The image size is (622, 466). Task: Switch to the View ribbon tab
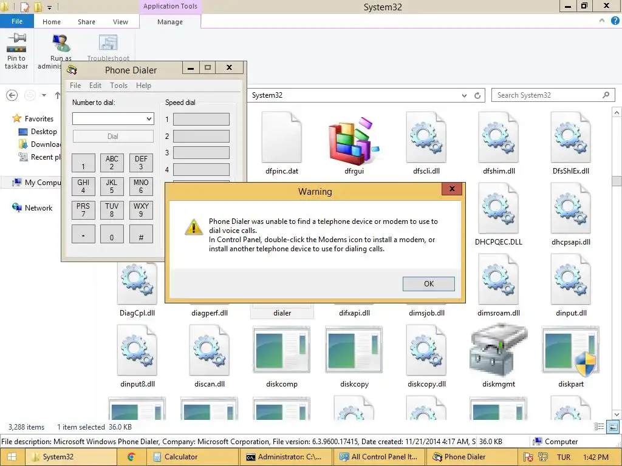click(x=121, y=22)
